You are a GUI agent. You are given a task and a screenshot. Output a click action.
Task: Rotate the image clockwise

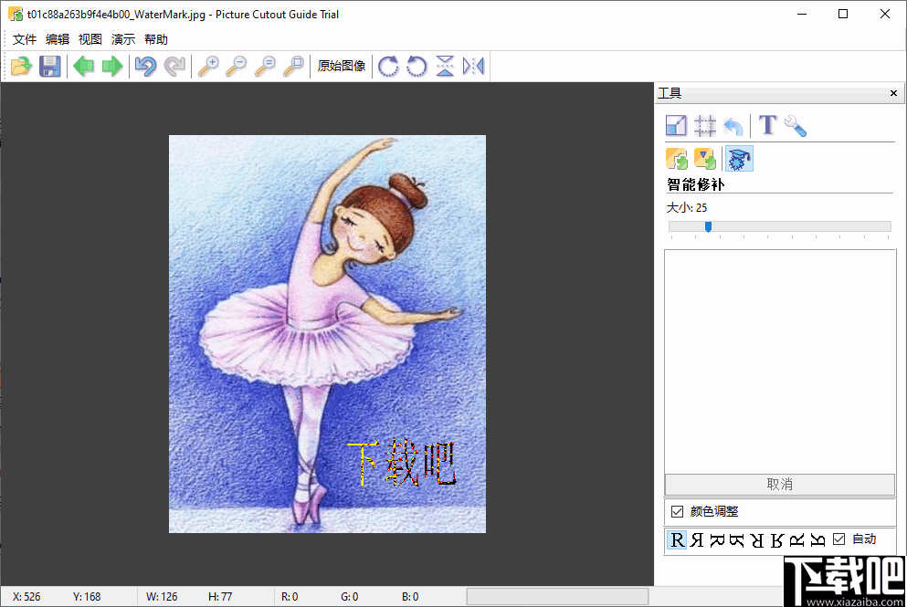(x=388, y=66)
